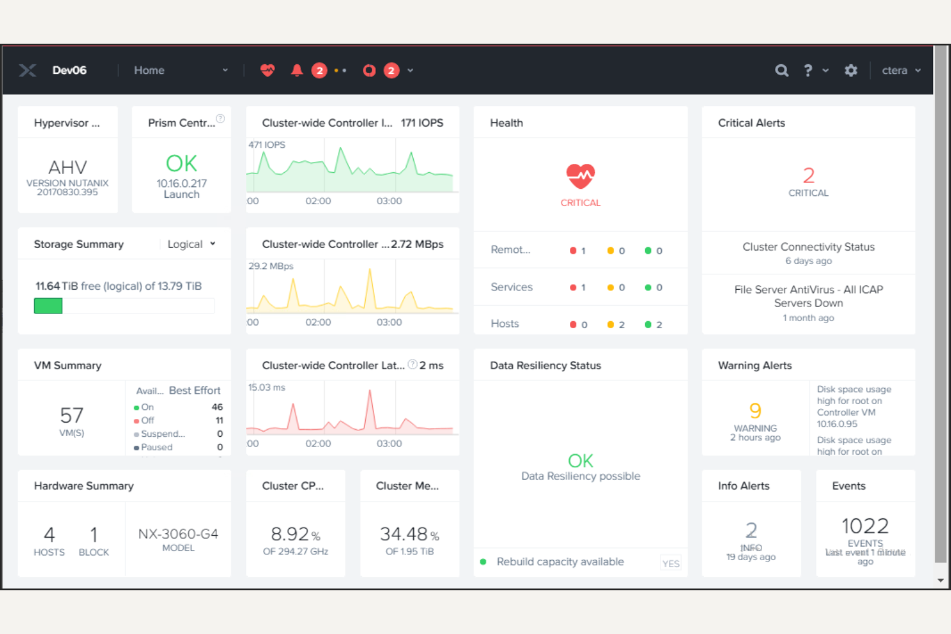Click the critical alerts badge showing 2
The height and width of the screenshot is (634, 951).
(x=319, y=70)
